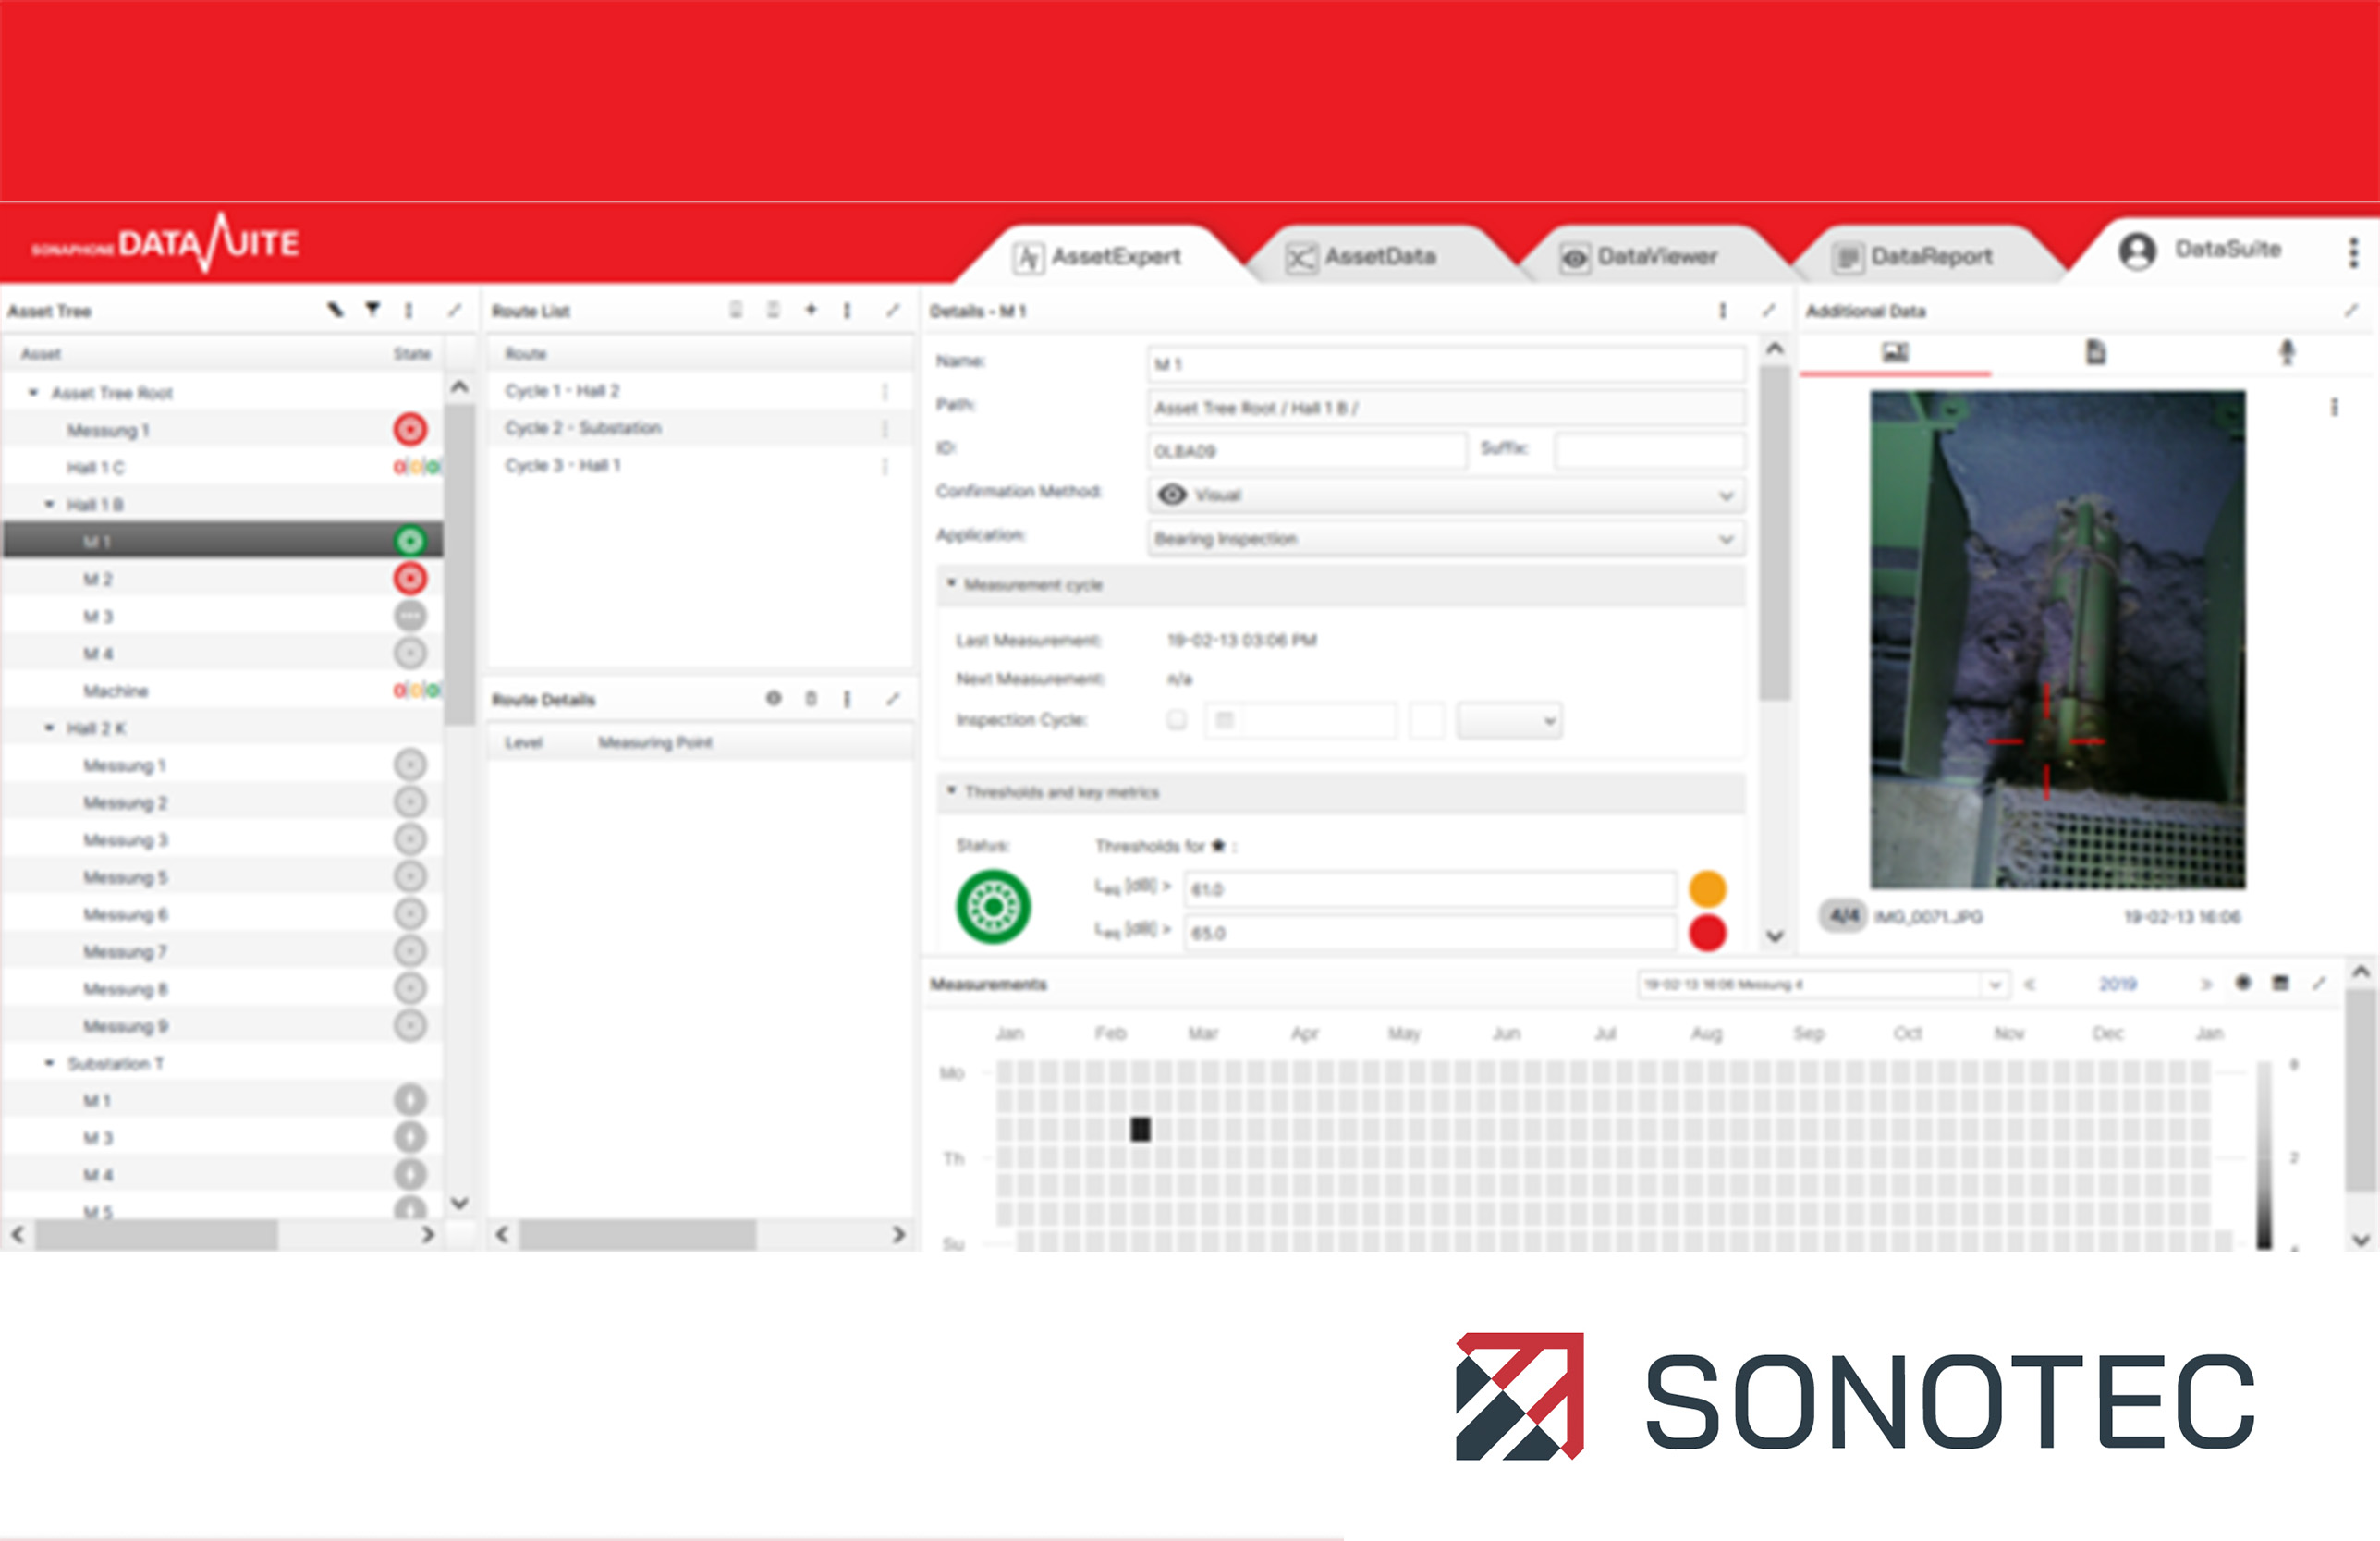The height and width of the screenshot is (1541, 2380).
Task: Maximize the Route Details panel
Action: pyautogui.click(x=892, y=698)
